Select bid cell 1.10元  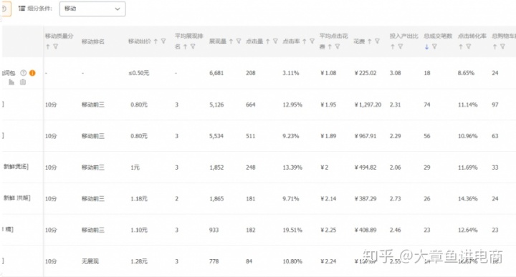(x=139, y=230)
